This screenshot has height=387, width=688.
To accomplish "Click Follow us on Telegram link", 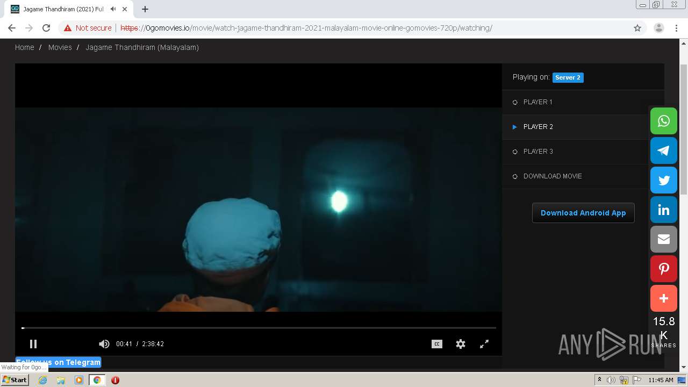I will click(59, 362).
